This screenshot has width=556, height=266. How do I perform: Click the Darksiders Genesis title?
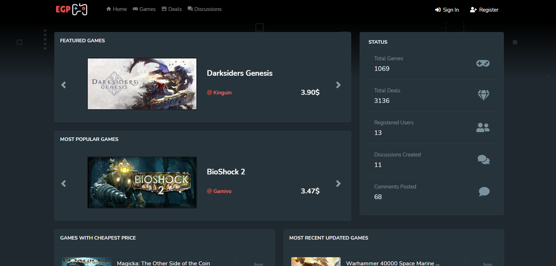[240, 73]
